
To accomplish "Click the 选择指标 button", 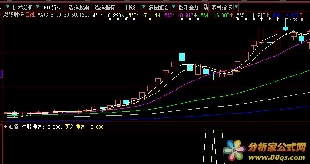I will [105, 7].
